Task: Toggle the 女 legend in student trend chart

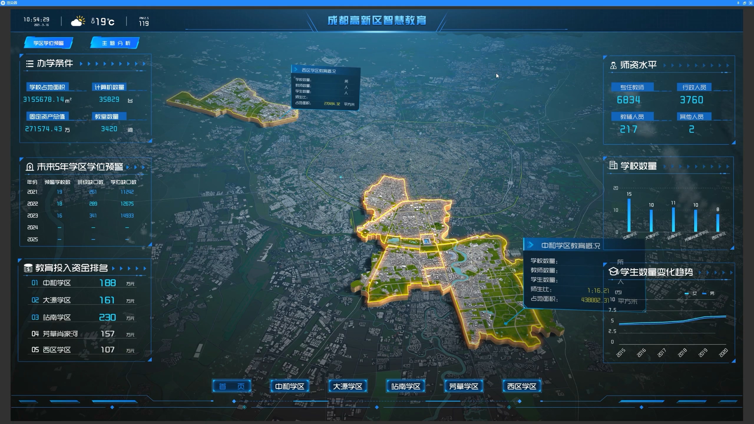Action: tap(691, 293)
